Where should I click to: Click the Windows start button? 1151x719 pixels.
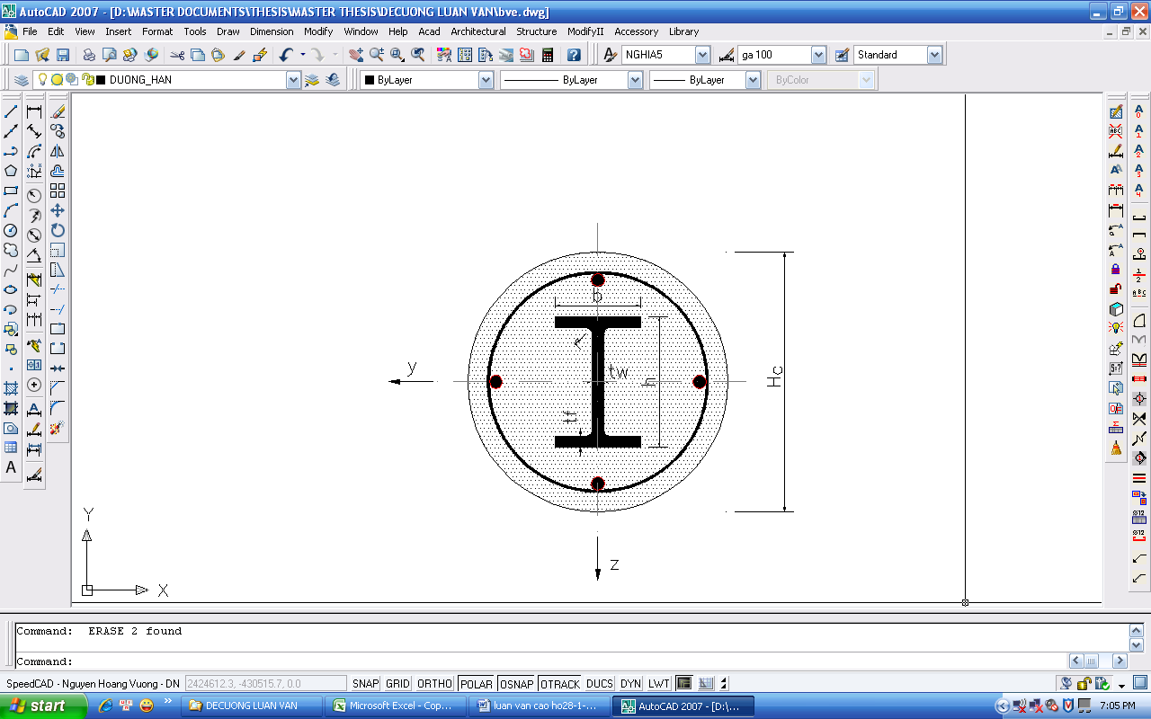43,706
